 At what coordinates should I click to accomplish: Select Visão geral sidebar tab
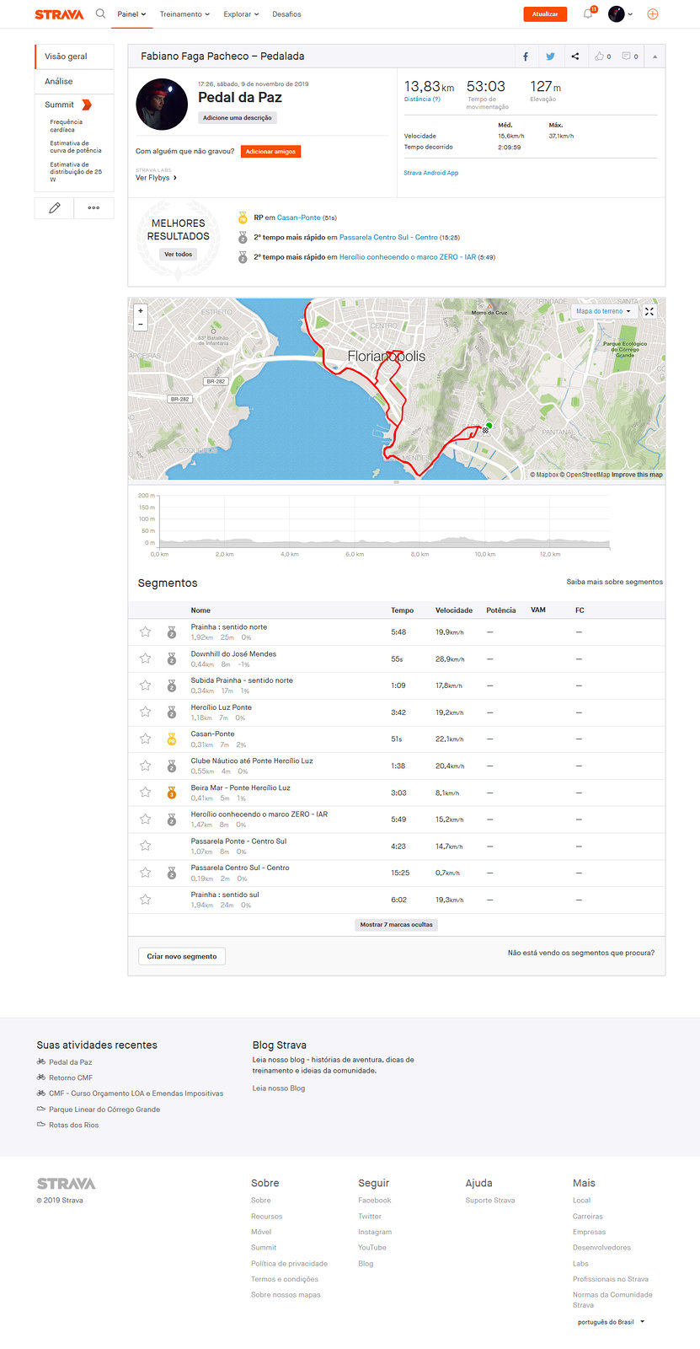pos(74,56)
